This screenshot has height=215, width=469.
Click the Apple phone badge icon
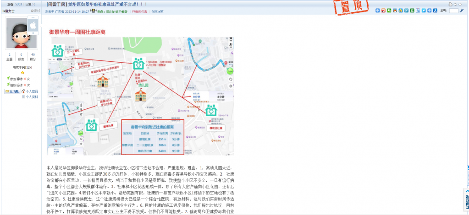pyautogui.click(x=33, y=27)
